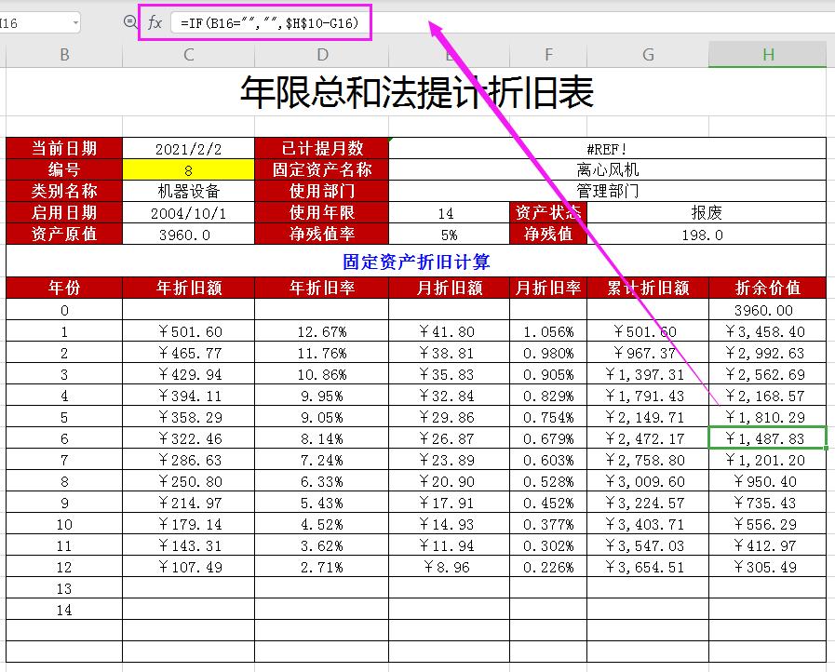Select column B header
The height and width of the screenshot is (672, 835).
pos(63,55)
